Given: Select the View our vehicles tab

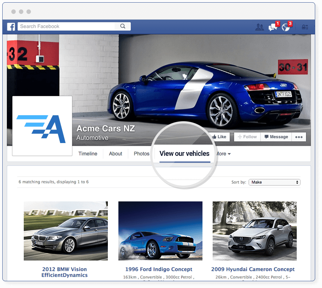Looking at the screenshot, I should (185, 154).
